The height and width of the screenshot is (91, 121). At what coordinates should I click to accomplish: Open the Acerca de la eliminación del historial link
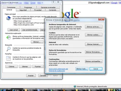click(58, 70)
